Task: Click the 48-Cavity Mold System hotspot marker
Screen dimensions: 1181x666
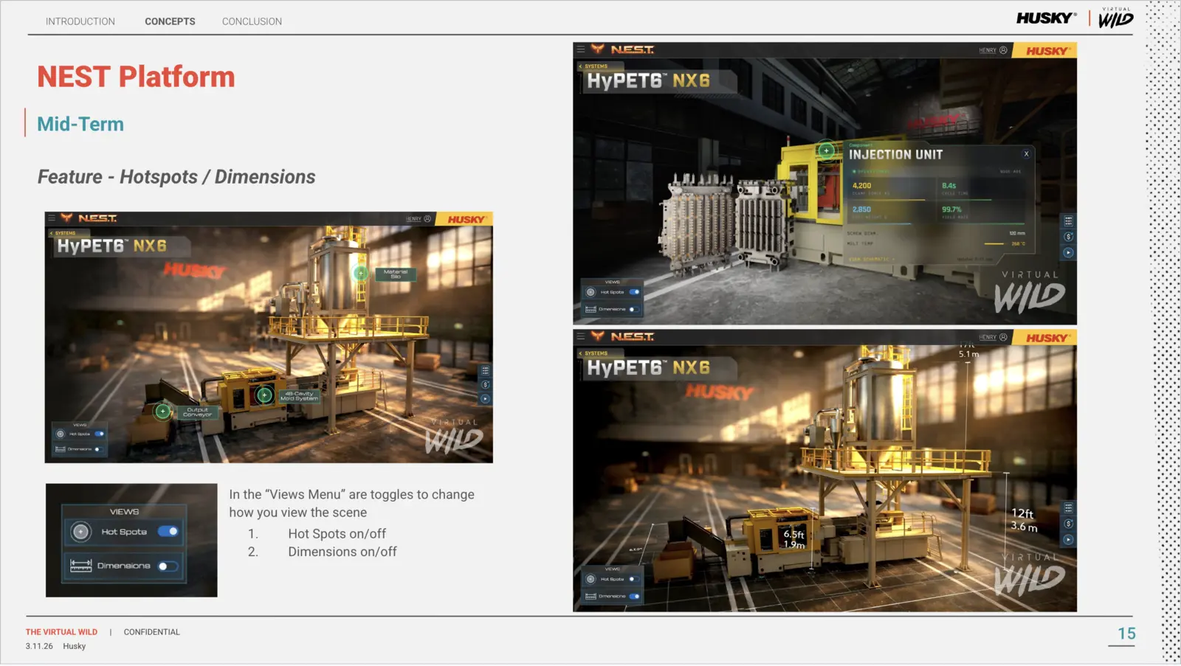Action: pyautogui.click(x=264, y=395)
